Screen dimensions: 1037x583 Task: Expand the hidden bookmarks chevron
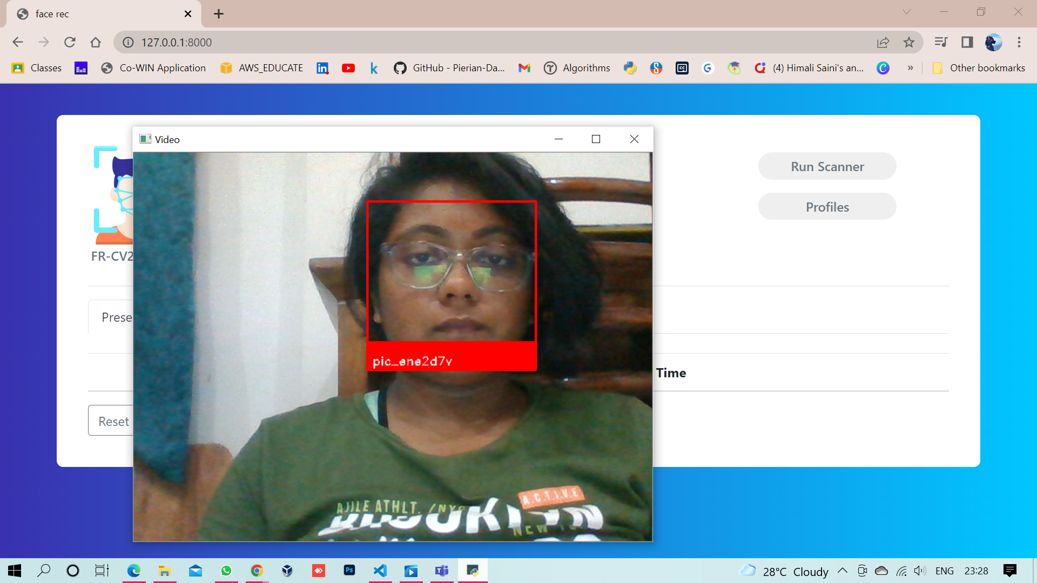(911, 68)
